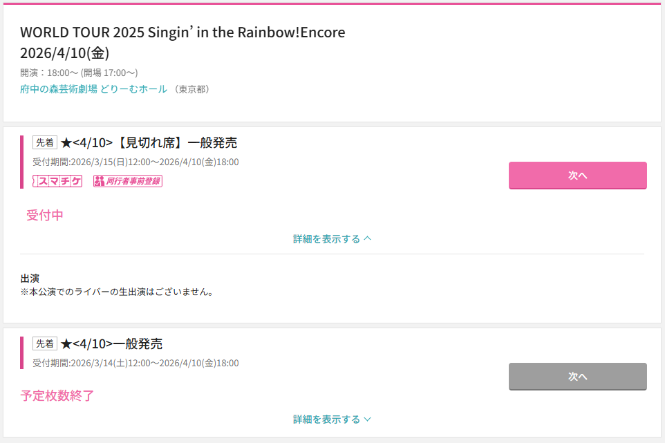This screenshot has height=443, width=665.
Task: Click the reception period starting 2026/3/14(土)
Action: (135, 363)
